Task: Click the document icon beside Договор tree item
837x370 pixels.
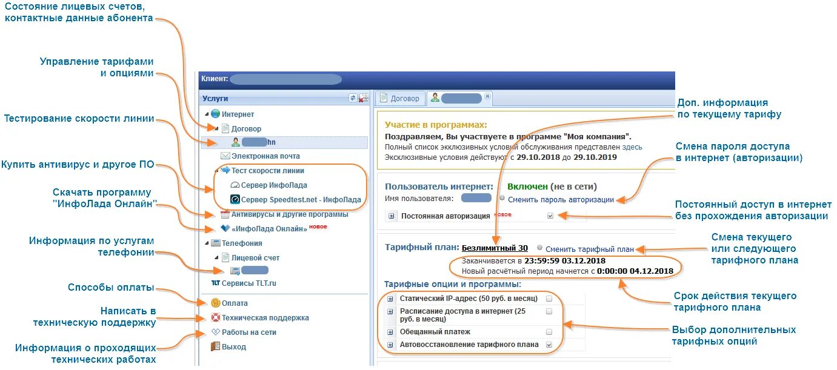Action: coord(225,128)
